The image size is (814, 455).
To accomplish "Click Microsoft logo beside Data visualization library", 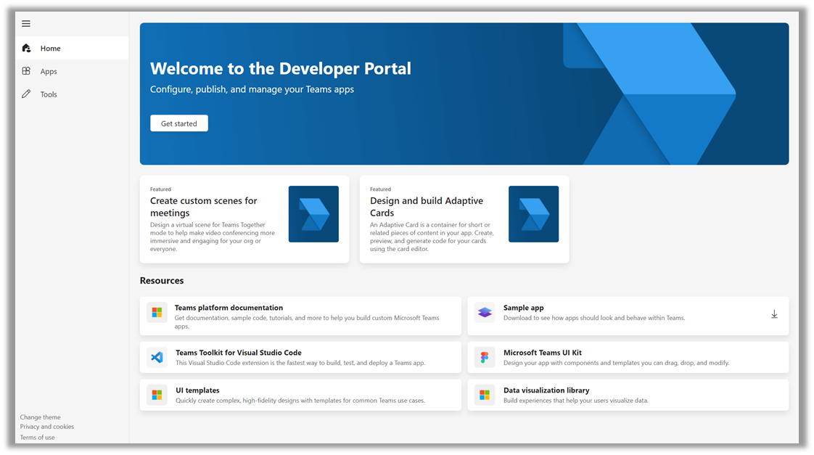I will coord(485,395).
